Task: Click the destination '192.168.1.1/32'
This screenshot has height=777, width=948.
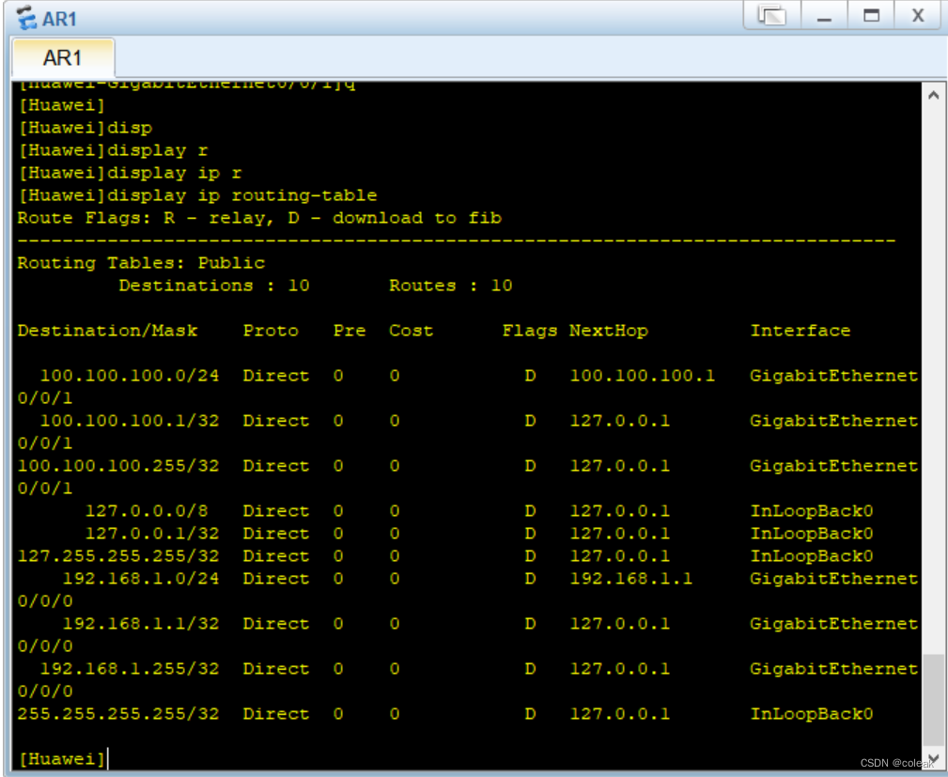Action: (141, 624)
